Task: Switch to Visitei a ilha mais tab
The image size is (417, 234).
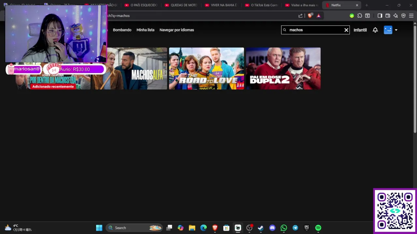Action: (x=301, y=5)
